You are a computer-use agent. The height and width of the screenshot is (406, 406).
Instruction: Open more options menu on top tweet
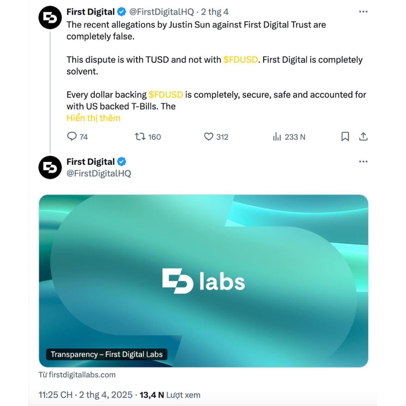point(363,12)
